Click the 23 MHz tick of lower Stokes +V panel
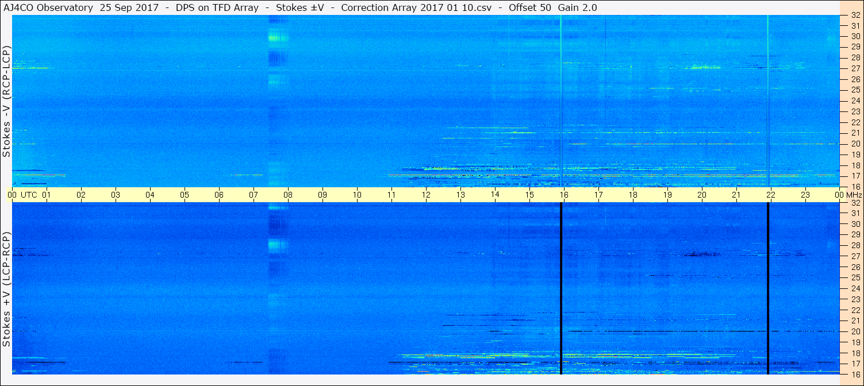864x386 pixels. 855,299
